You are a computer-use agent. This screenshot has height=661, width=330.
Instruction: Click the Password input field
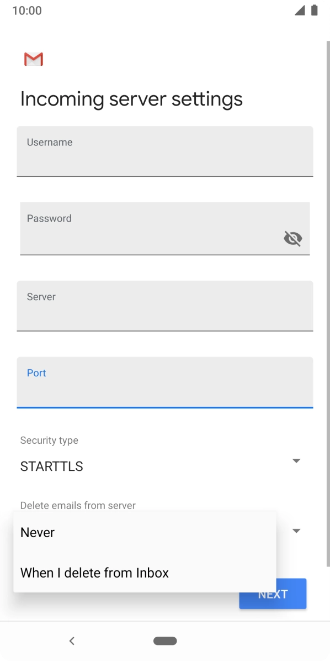coord(138,228)
